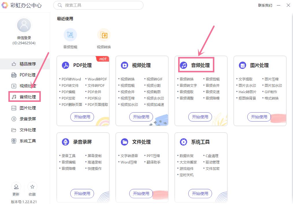Click the 系统工具 card gear icon
Image resolution: width=293 pixels, height=204 pixels.
[183, 142]
